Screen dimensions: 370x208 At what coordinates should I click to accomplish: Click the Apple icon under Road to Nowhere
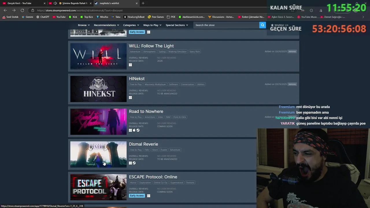[134, 130]
